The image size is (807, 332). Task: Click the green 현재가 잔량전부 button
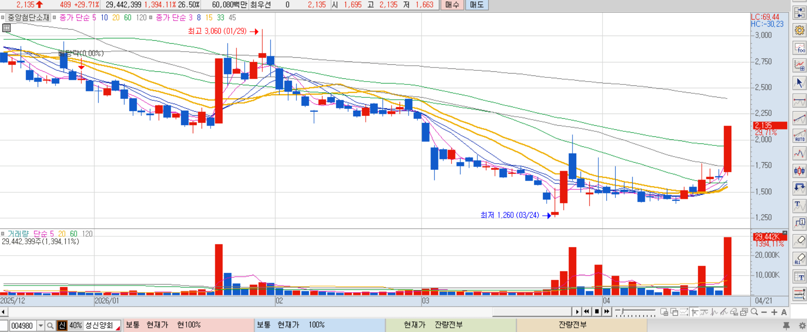451,325
